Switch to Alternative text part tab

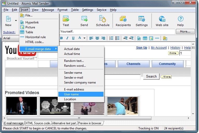click(64, 123)
